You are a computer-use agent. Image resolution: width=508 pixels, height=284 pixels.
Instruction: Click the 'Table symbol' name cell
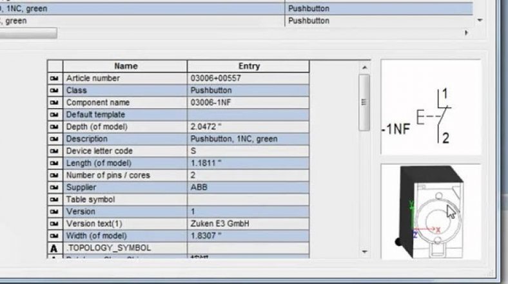[x=125, y=200]
